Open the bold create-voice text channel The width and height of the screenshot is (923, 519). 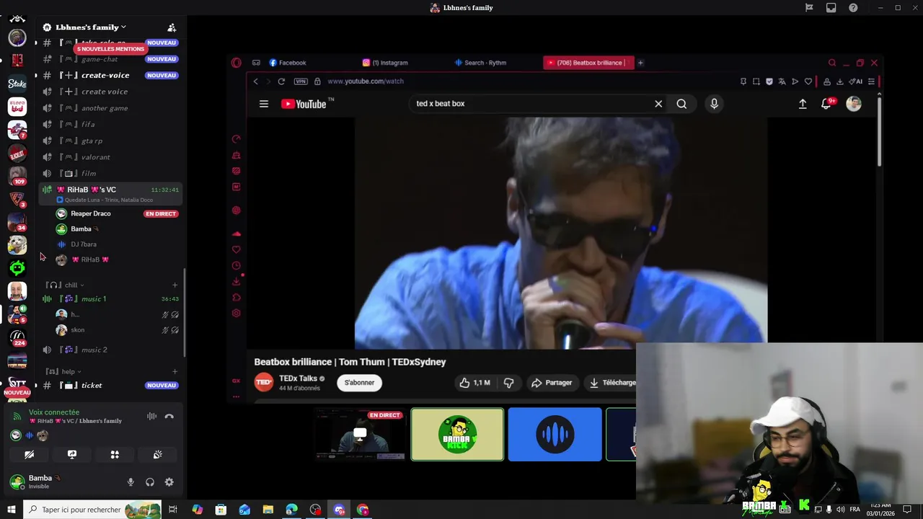click(105, 75)
